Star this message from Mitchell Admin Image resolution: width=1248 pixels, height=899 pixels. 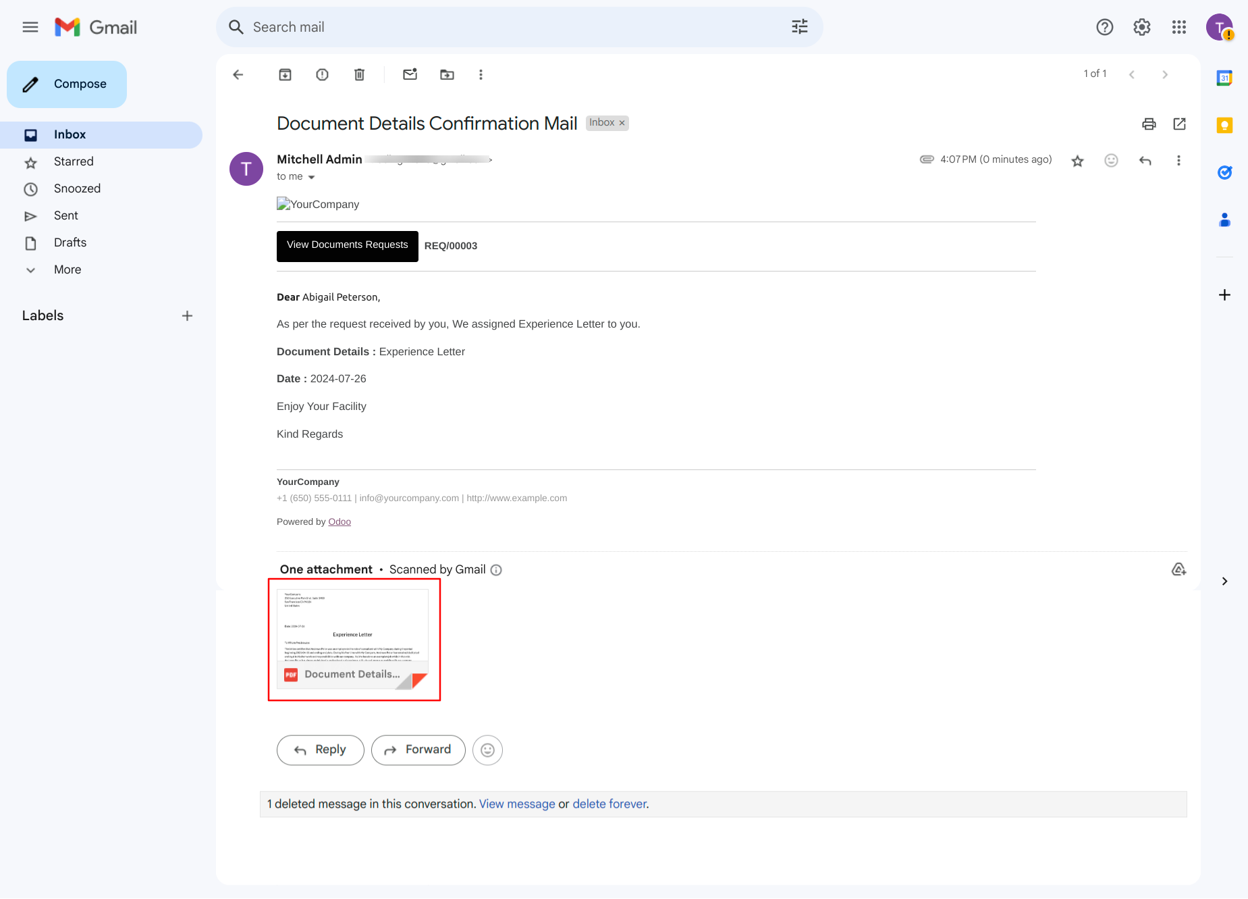pos(1078,161)
